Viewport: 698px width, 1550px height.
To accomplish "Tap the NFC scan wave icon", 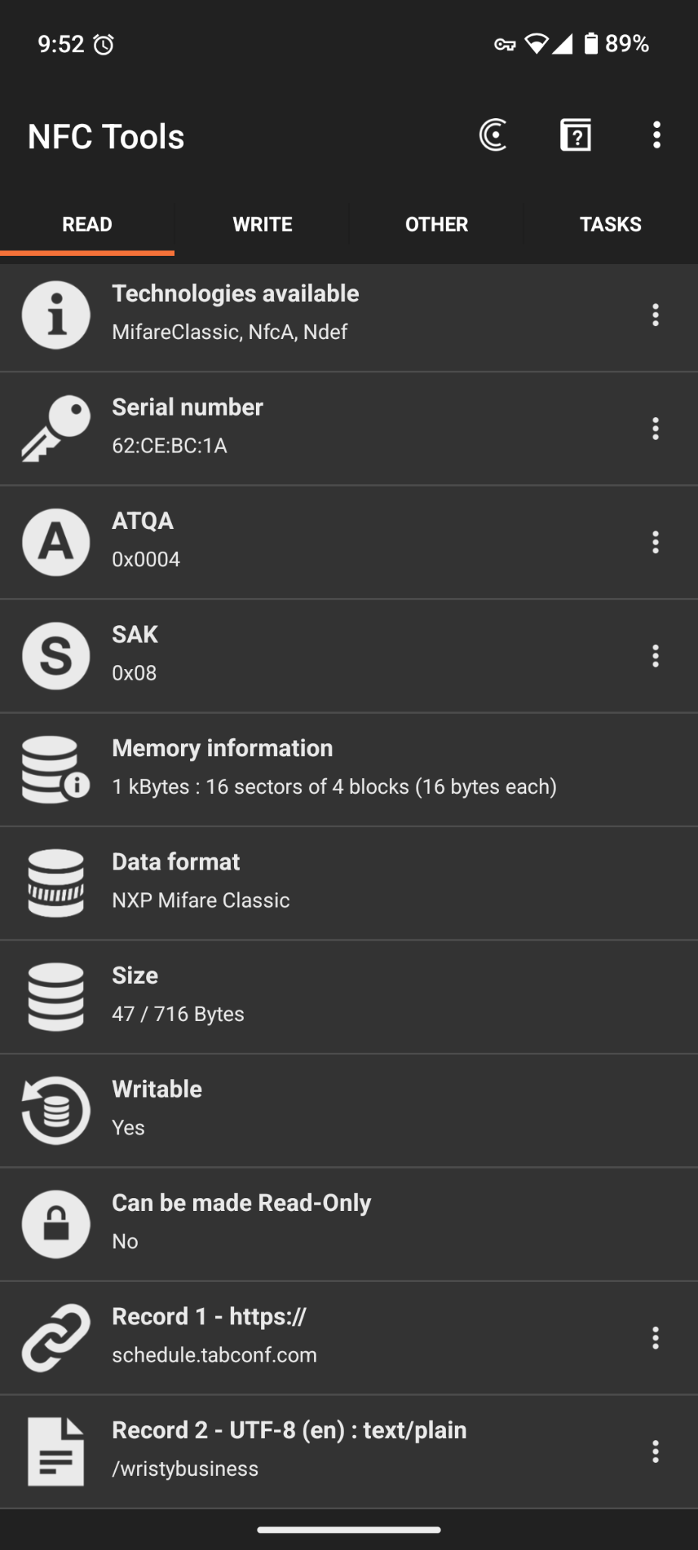I will tap(493, 135).
